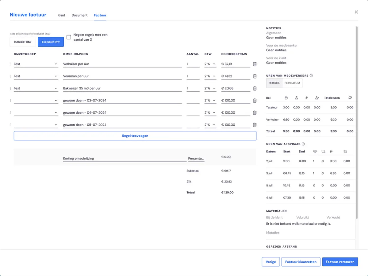Delete the Voorman per uur row
Viewport: 368px width, 276px height.
(x=255, y=76)
